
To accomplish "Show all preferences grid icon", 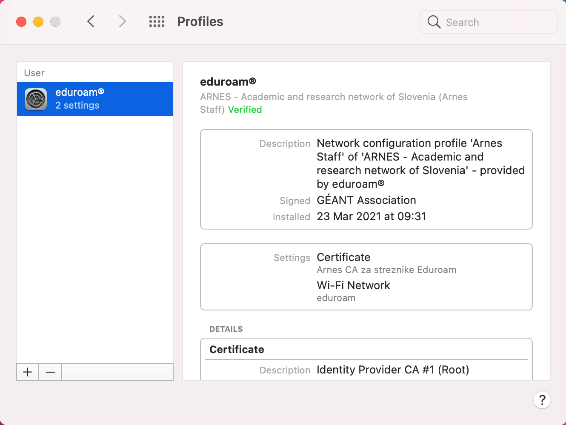I will tap(157, 22).
